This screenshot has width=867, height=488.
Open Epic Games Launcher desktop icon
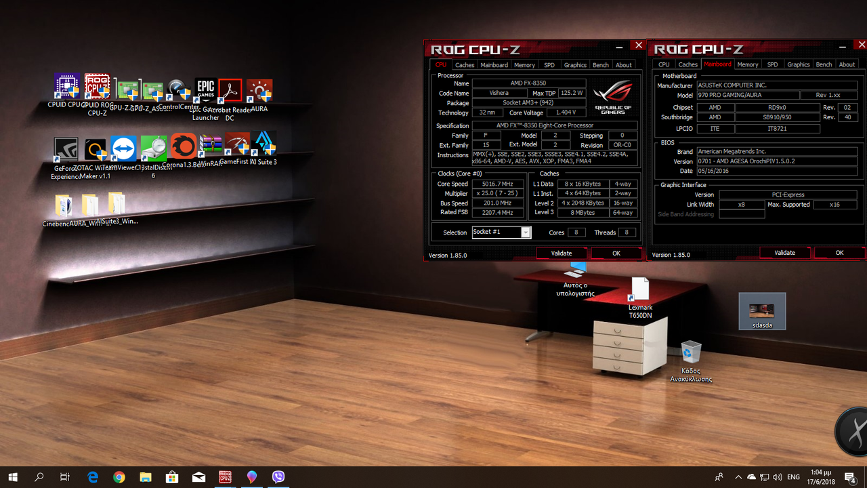pos(205,90)
